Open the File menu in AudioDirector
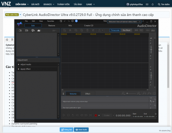Image resolution: width=172 pixels, height=133 pixels. 26,21
